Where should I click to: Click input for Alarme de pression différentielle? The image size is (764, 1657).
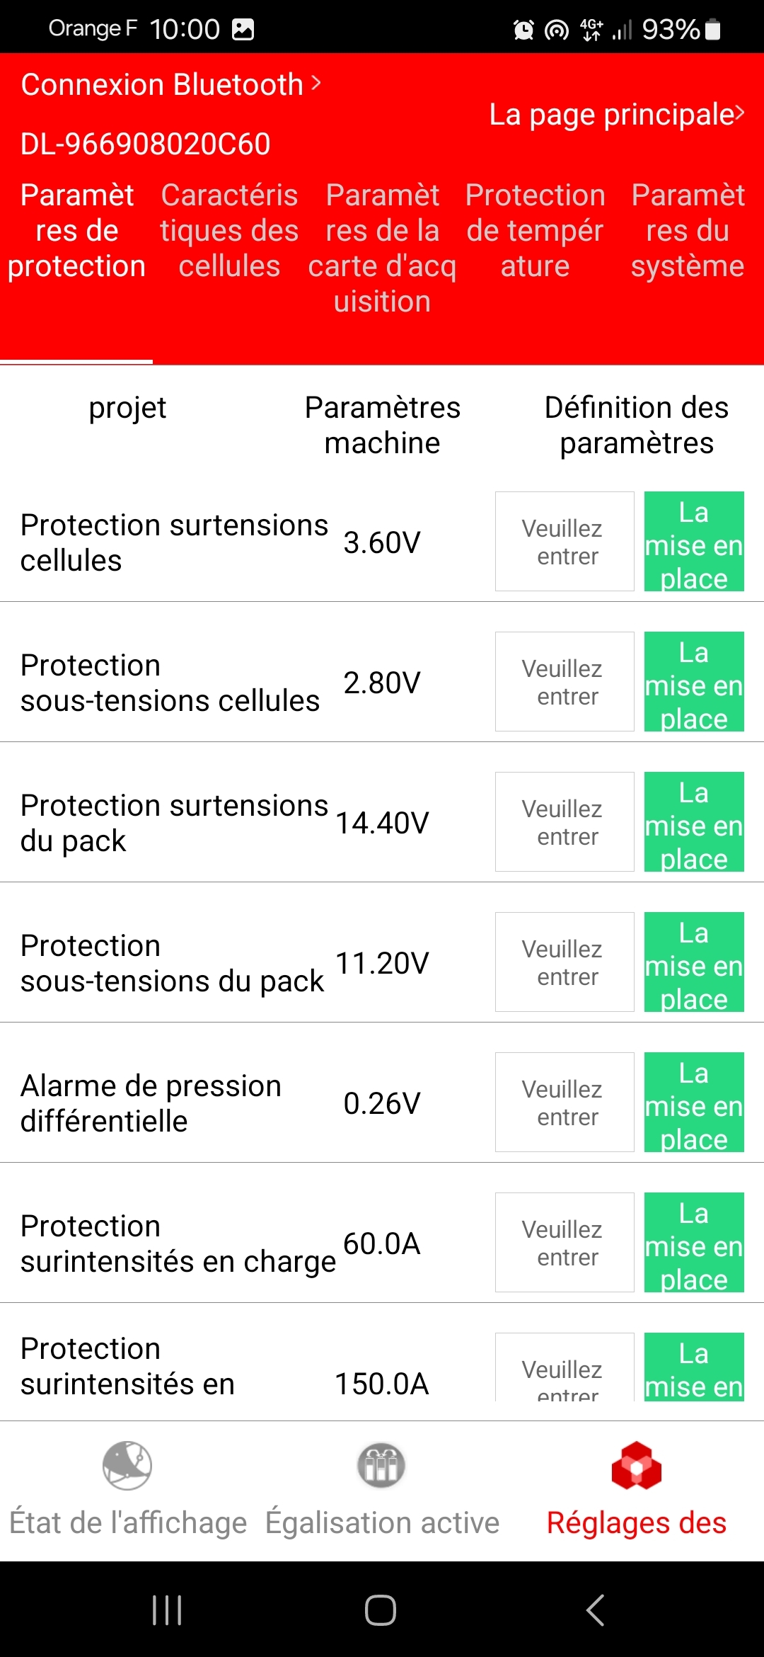[565, 1103]
